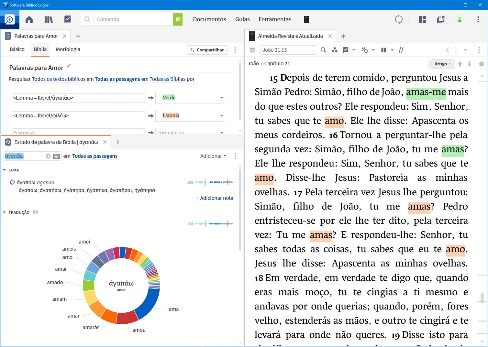
Task: Open the visual filters dots icon
Action: (335, 50)
